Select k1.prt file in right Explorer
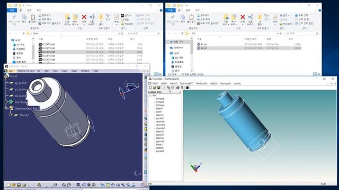This screenshot has width=339, height=190. pos(248,44)
